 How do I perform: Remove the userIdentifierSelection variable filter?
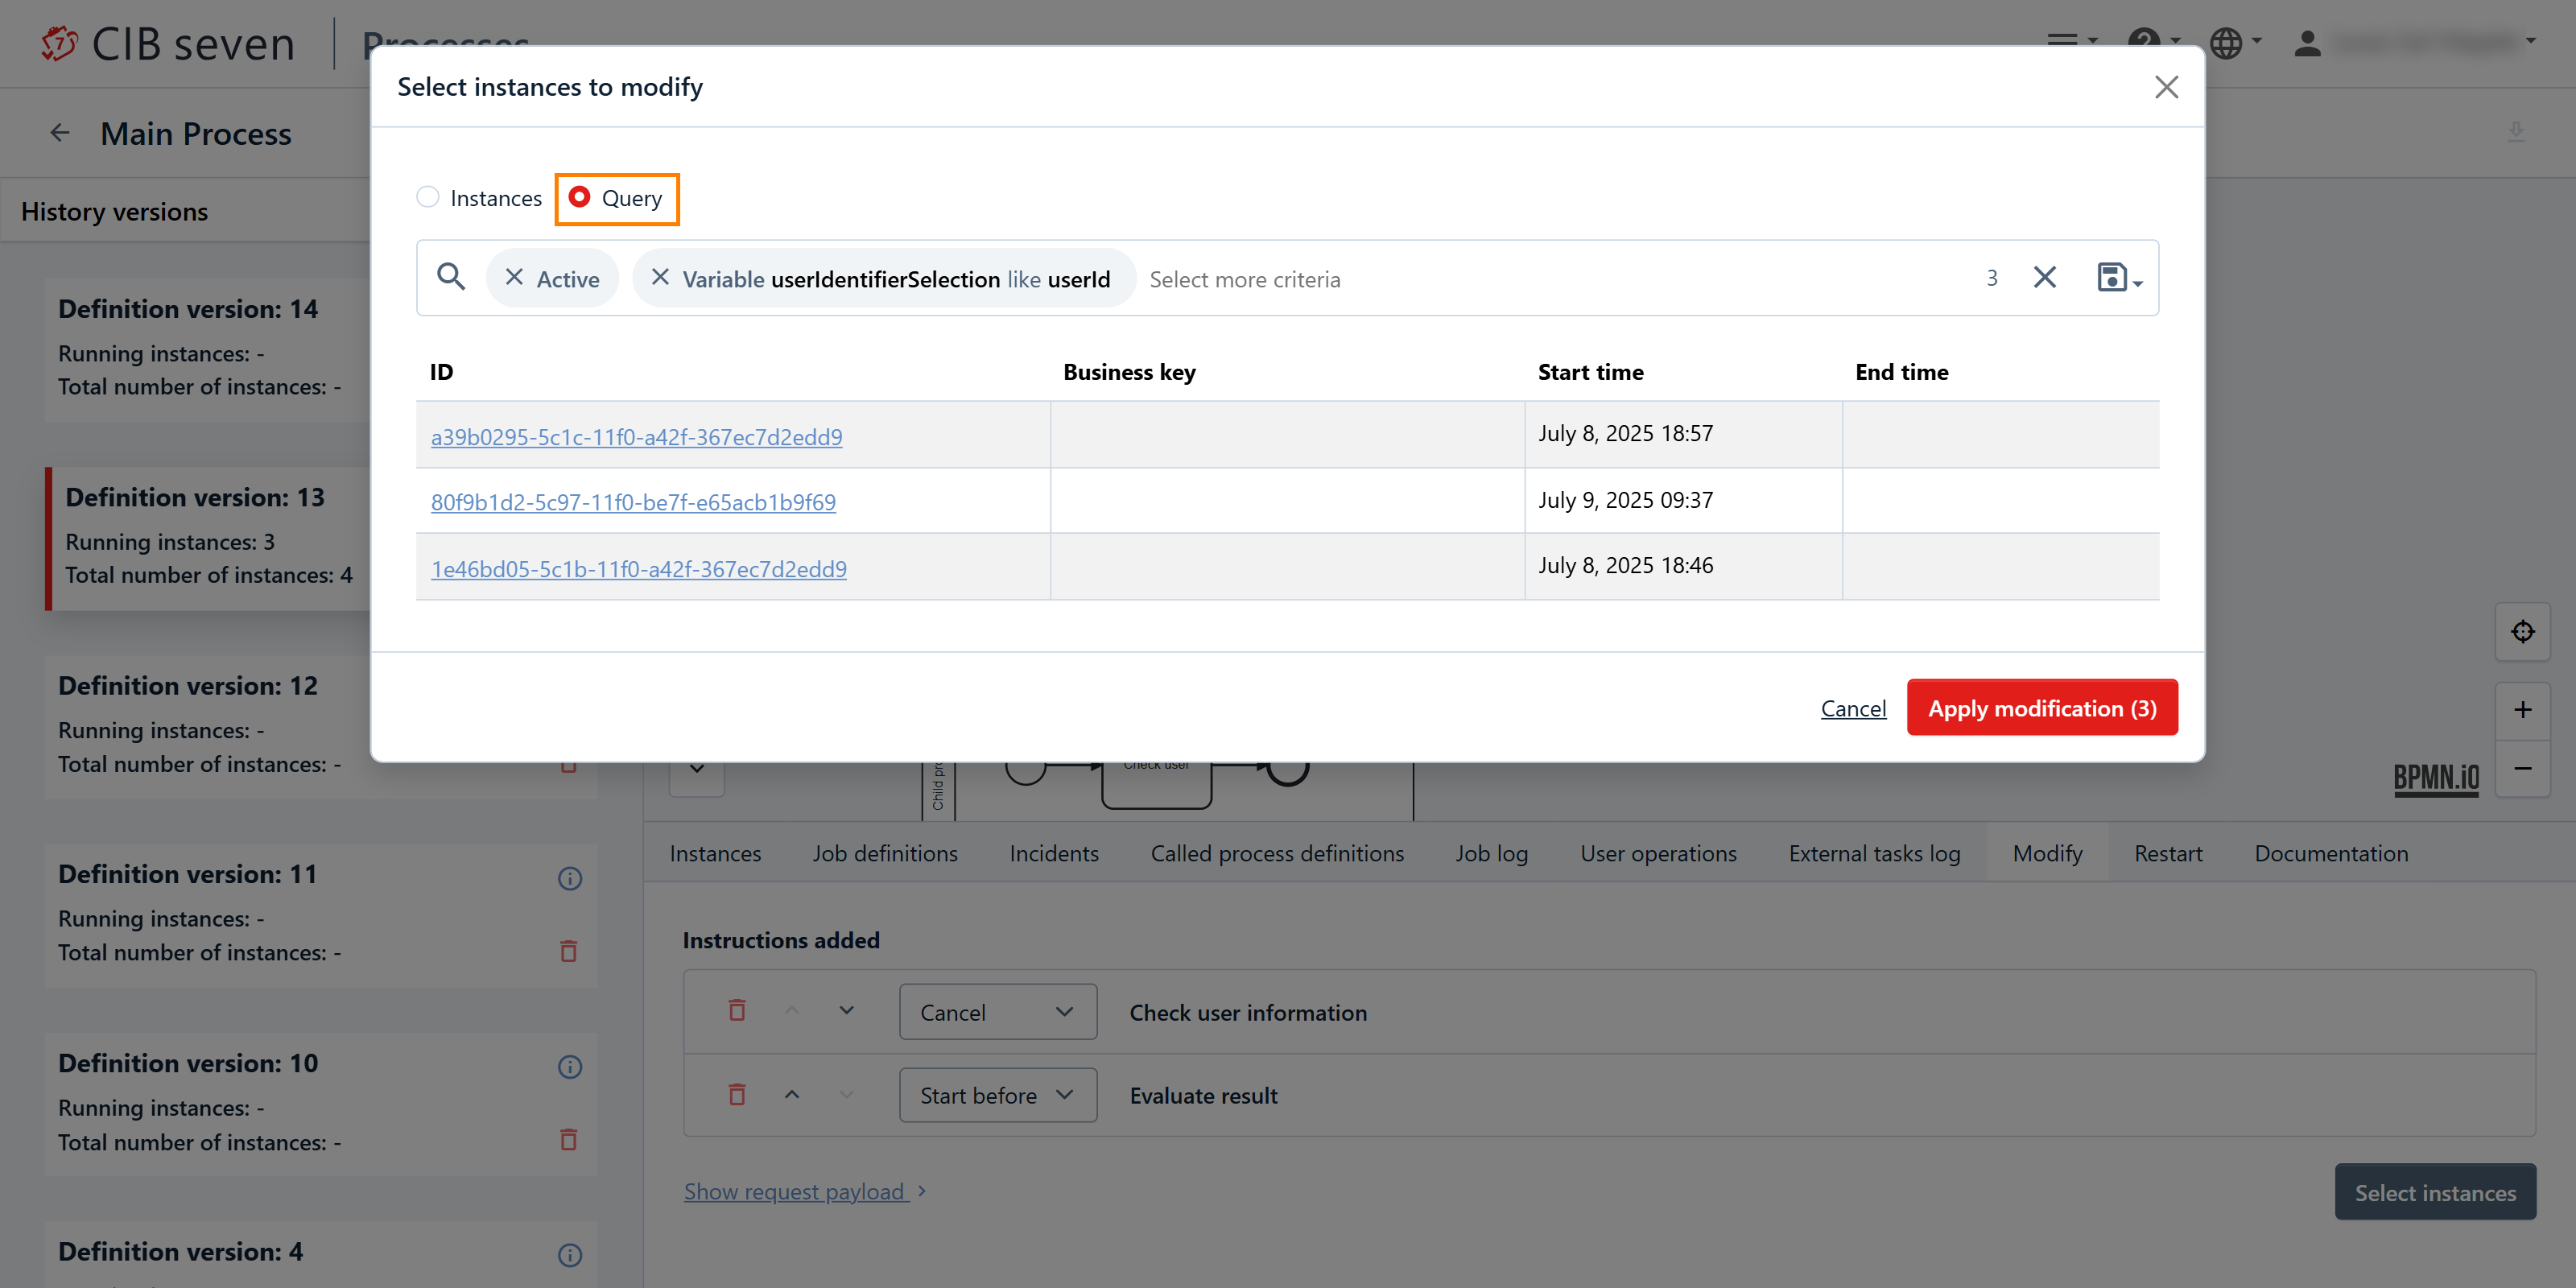click(x=660, y=277)
